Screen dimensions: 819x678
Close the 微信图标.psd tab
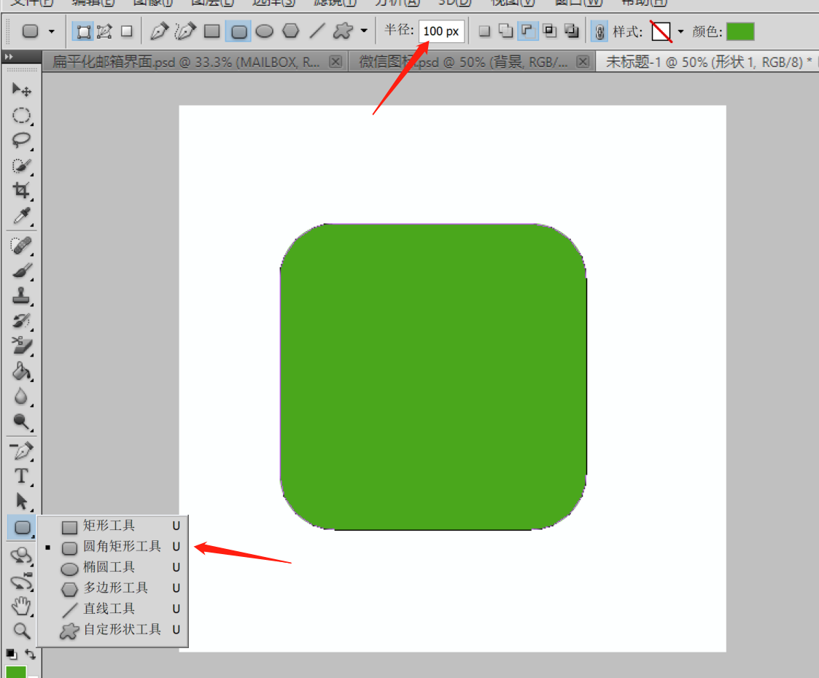coord(583,62)
